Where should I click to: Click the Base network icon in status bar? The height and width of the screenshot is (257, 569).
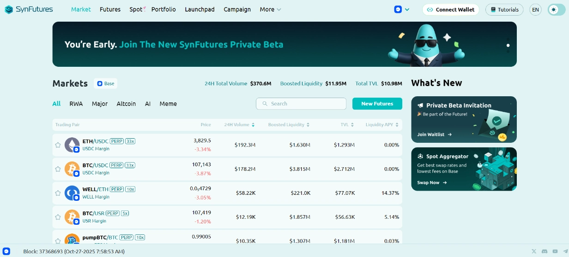click(6, 251)
